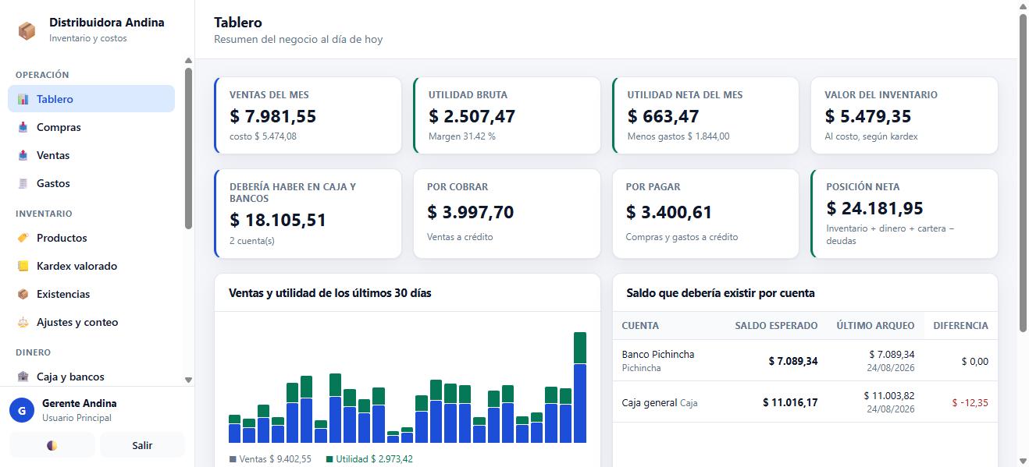
Task: Click the Inventario section label in sidebar
Action: click(44, 214)
